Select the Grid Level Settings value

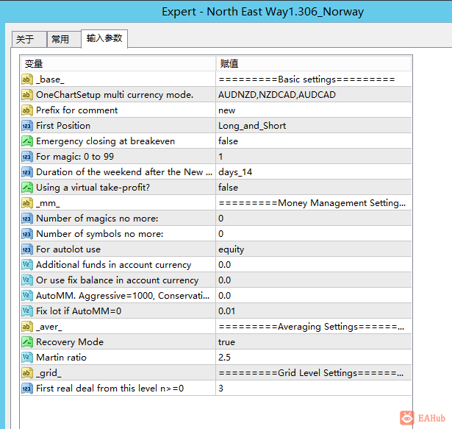[314, 372]
